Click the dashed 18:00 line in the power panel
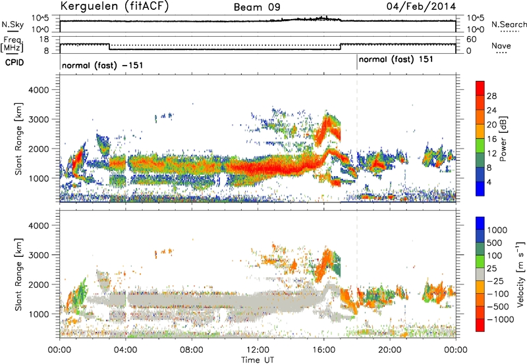This screenshot has height=364, width=527. coord(357,139)
